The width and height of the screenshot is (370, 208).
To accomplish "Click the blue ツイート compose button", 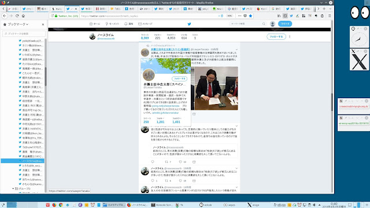I will tap(285, 24).
